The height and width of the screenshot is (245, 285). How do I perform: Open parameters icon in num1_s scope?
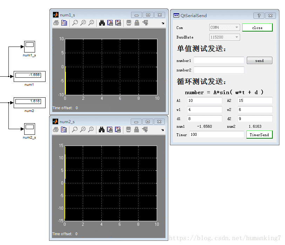pos(64,23)
